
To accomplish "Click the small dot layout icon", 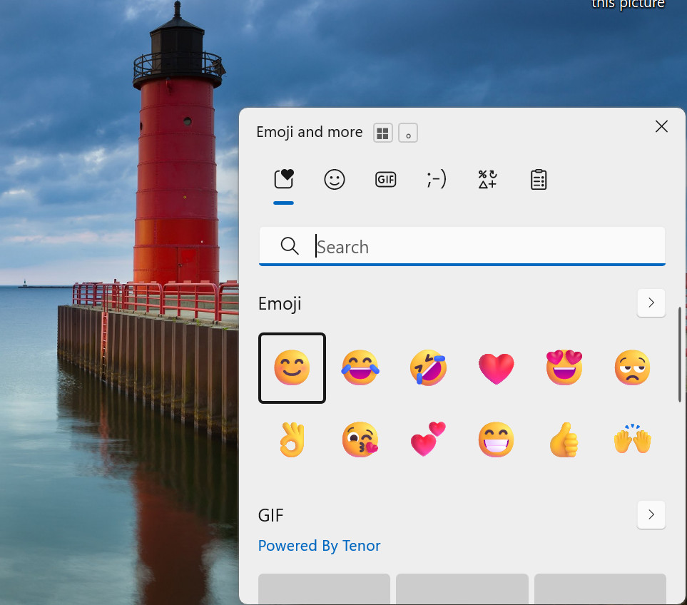I will tap(407, 133).
